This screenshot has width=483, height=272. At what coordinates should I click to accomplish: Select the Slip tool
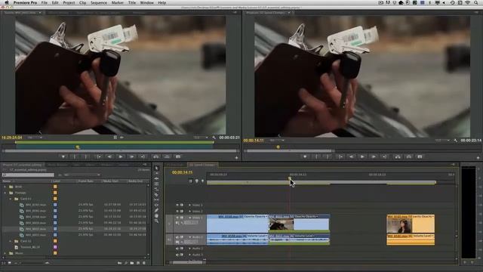click(156, 199)
